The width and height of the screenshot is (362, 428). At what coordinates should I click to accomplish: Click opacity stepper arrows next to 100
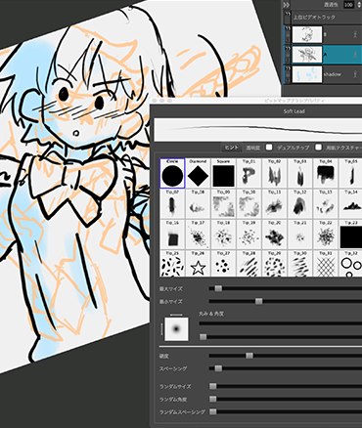359,5
